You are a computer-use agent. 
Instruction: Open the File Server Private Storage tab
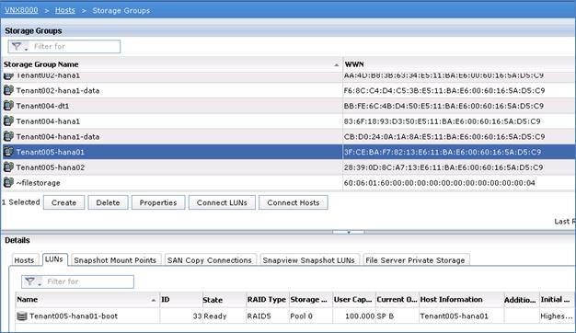tap(416, 260)
